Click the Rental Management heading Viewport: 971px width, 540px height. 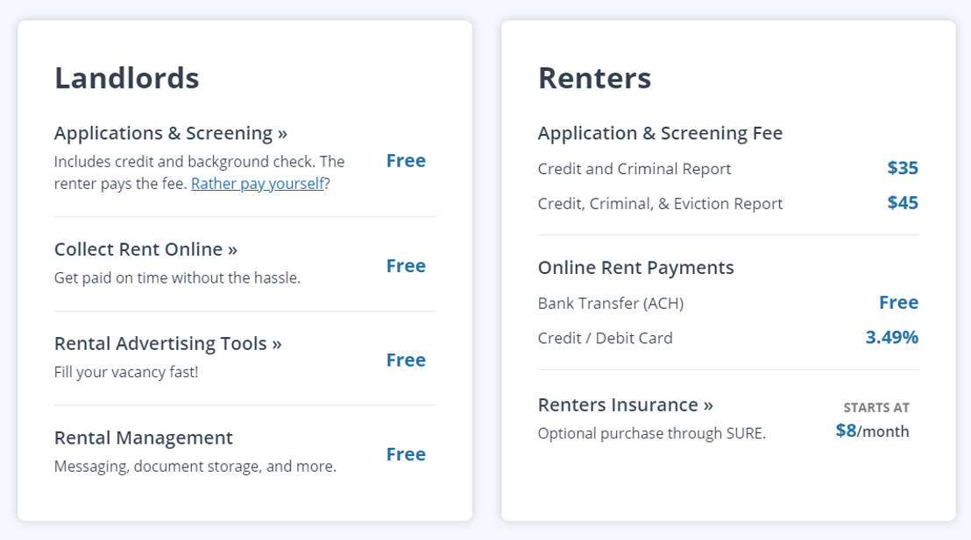144,438
